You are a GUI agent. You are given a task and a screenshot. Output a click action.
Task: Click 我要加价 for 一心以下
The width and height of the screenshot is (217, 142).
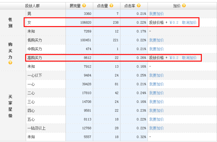156,75
